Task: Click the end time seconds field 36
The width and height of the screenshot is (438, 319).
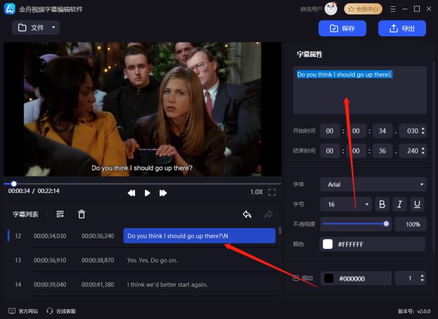Action: coord(382,151)
